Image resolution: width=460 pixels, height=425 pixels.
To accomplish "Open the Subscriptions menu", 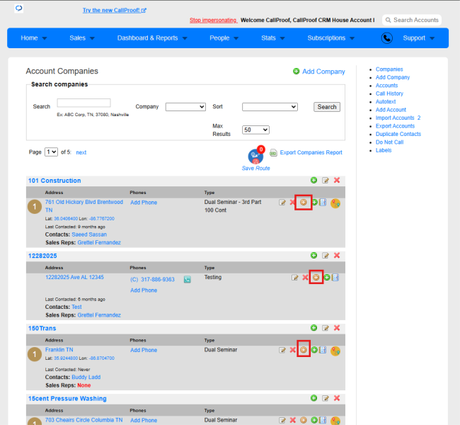I will click(x=330, y=38).
